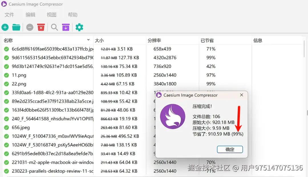The image size is (308, 177).
Task: Click the status check icon for 33fd0aa6-1d88 file
Action: tap(7, 92)
